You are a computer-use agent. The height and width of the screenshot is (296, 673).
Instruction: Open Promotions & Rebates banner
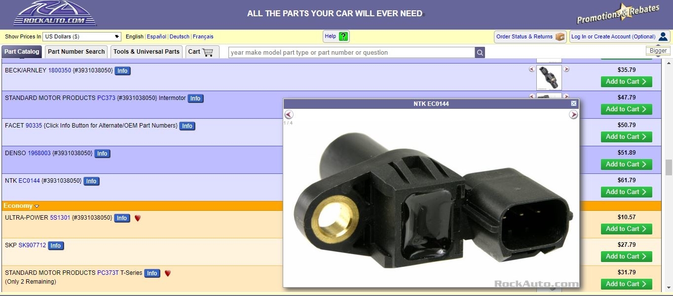(618, 14)
